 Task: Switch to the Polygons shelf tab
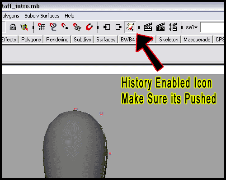tap(31, 40)
